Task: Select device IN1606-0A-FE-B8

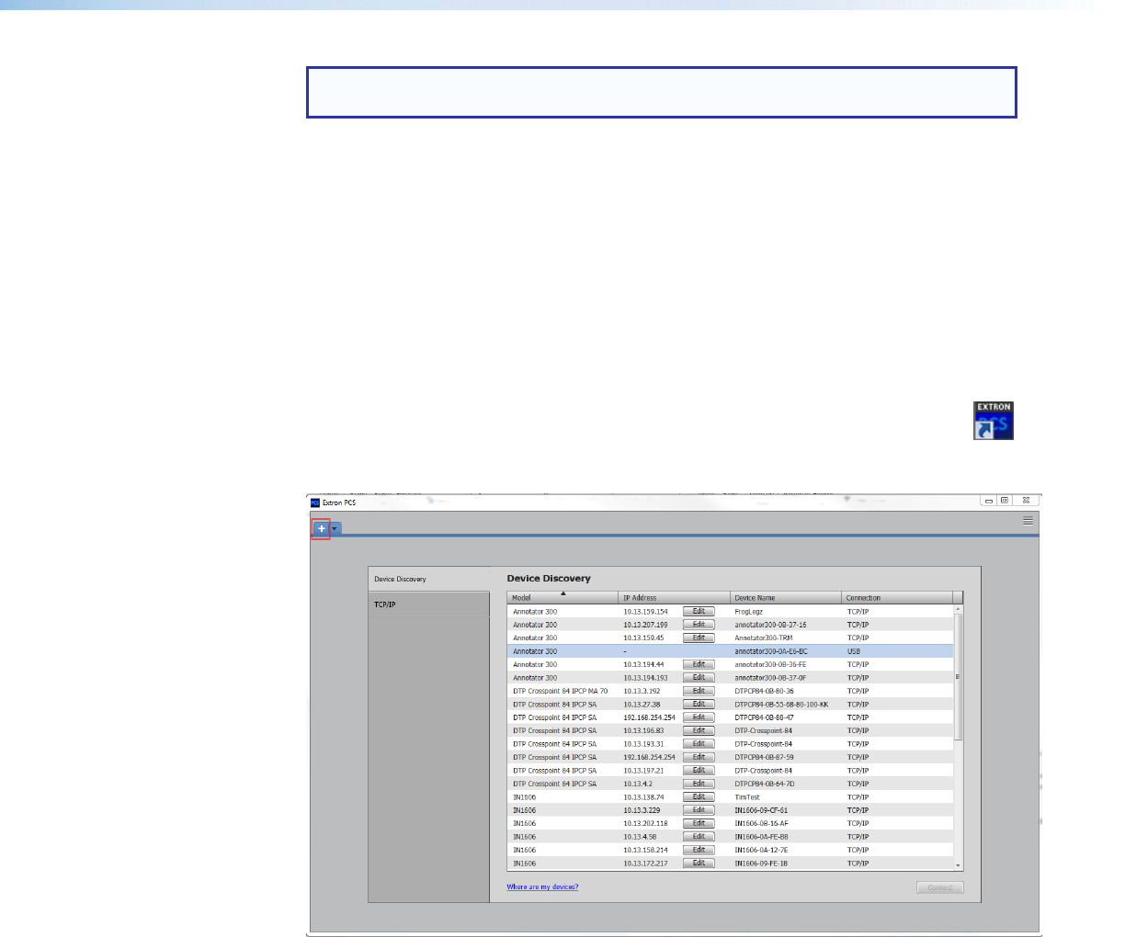Action: (x=761, y=837)
